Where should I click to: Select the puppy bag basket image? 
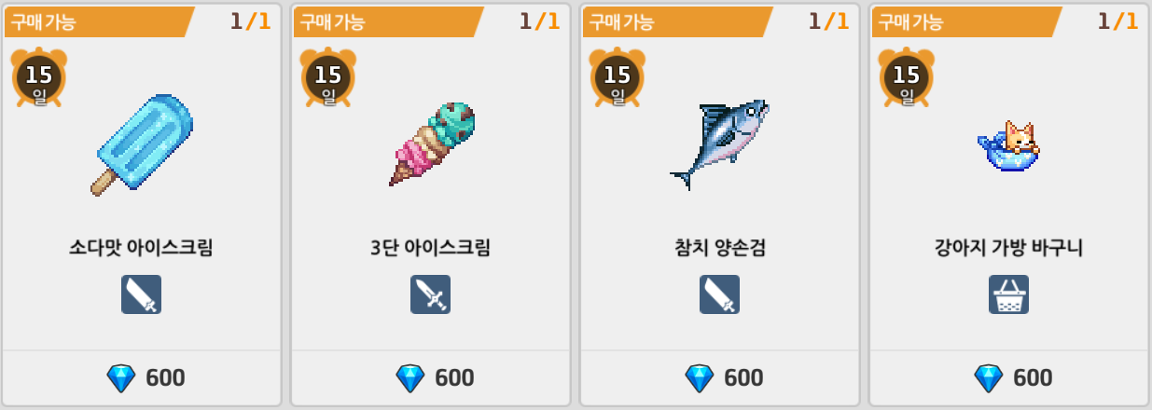point(1008,146)
